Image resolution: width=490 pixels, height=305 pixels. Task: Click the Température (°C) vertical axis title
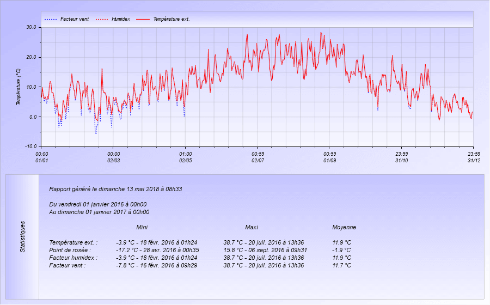coord(19,87)
